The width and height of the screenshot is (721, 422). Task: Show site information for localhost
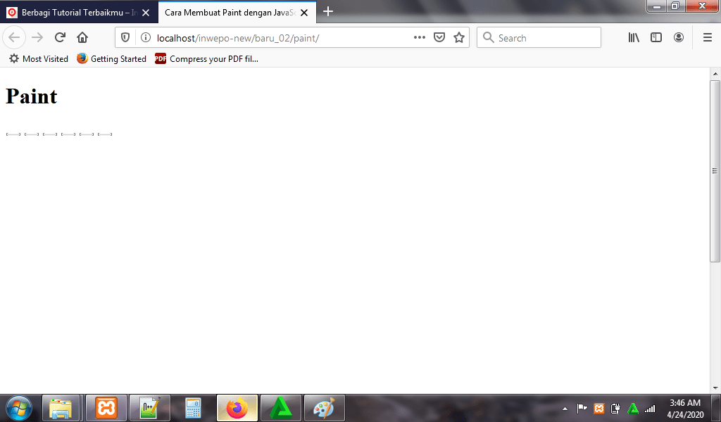(145, 38)
